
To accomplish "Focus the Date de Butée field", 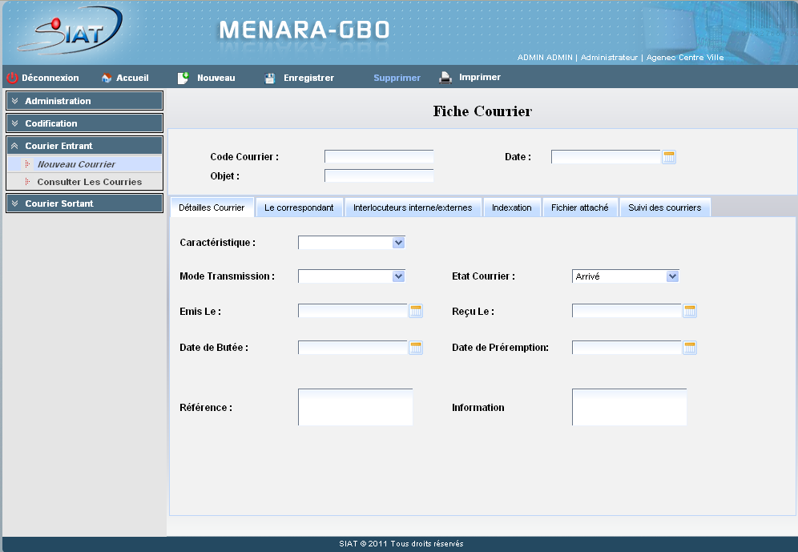I will [x=353, y=348].
